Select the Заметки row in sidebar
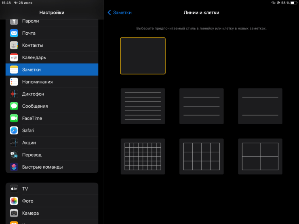 click(52, 69)
